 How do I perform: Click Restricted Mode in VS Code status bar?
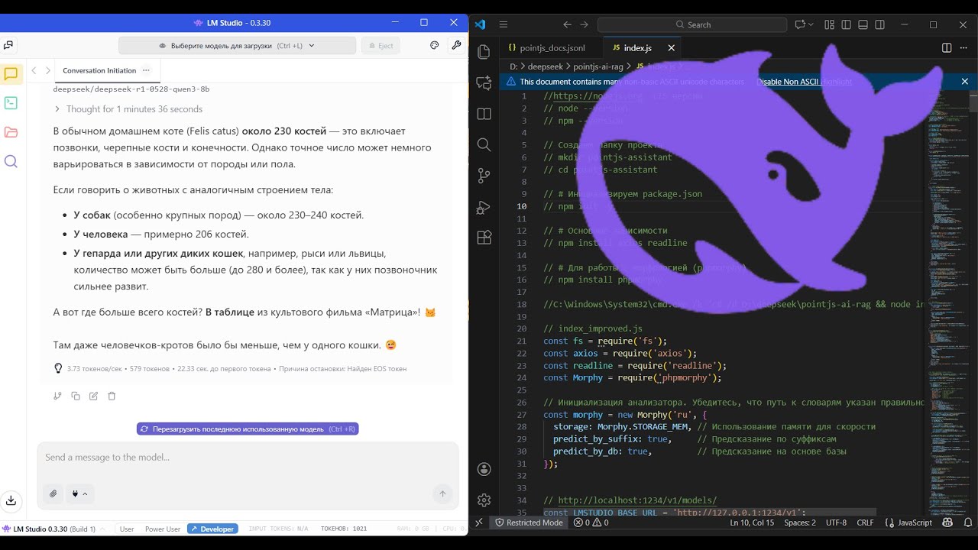pyautogui.click(x=529, y=522)
